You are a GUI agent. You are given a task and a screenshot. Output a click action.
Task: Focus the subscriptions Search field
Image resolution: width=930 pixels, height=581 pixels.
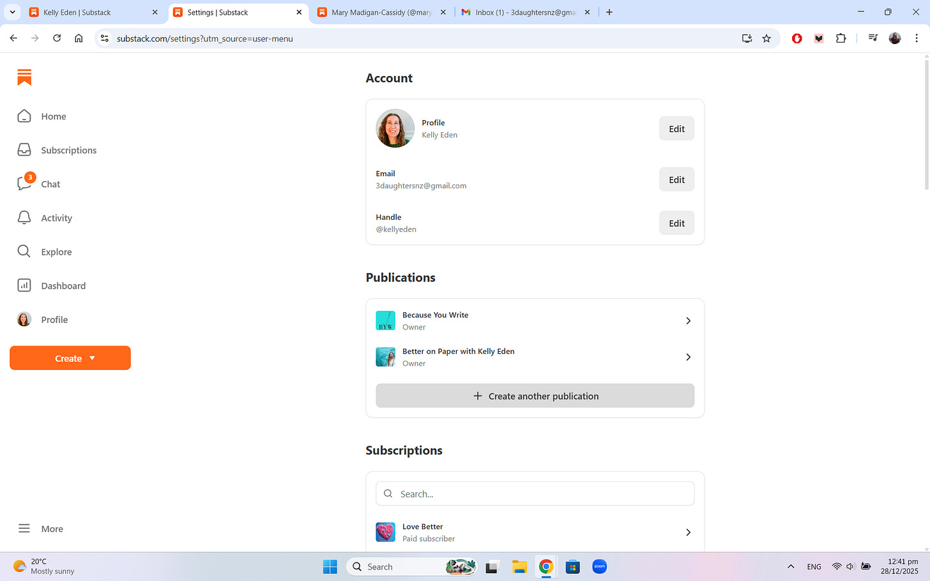[535, 494]
